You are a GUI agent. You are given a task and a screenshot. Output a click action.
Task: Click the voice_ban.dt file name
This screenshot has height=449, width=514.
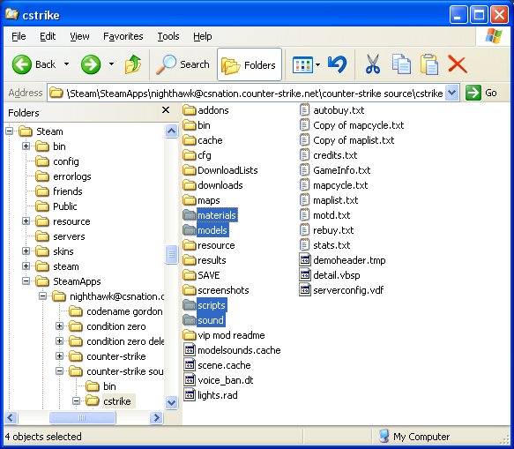[x=225, y=380]
